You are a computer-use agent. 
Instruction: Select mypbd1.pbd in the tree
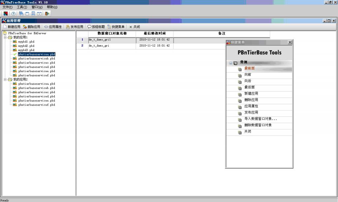coord(26,42)
